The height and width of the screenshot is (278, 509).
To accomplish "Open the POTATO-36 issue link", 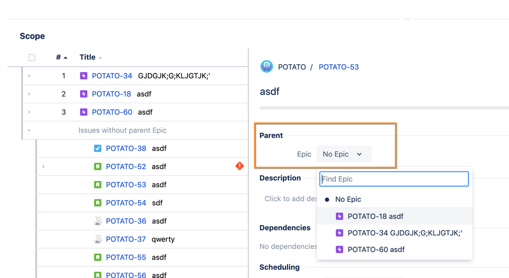I will pyautogui.click(x=126, y=221).
